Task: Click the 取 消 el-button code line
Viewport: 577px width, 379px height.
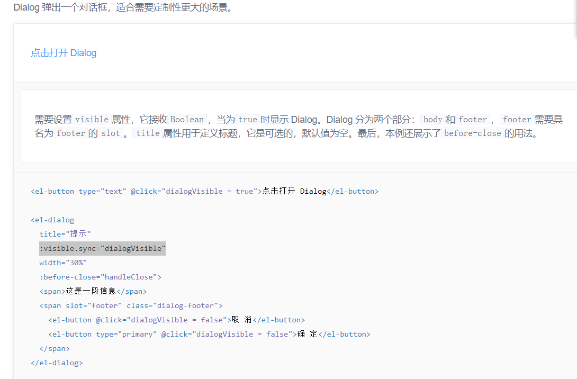Action: click(177, 320)
